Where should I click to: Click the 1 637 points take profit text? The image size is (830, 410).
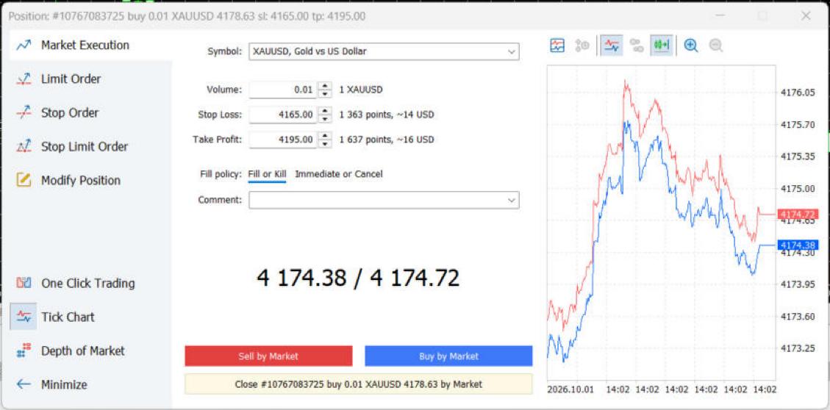click(387, 140)
